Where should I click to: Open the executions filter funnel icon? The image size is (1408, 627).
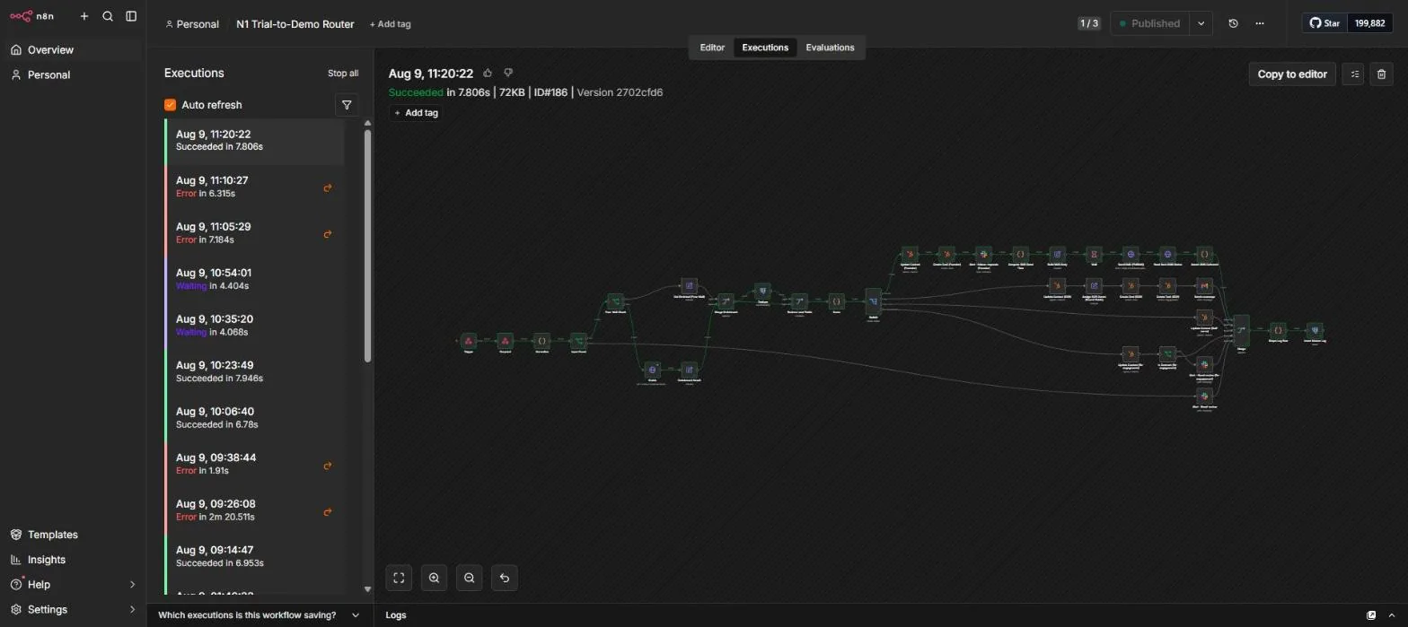coord(347,105)
